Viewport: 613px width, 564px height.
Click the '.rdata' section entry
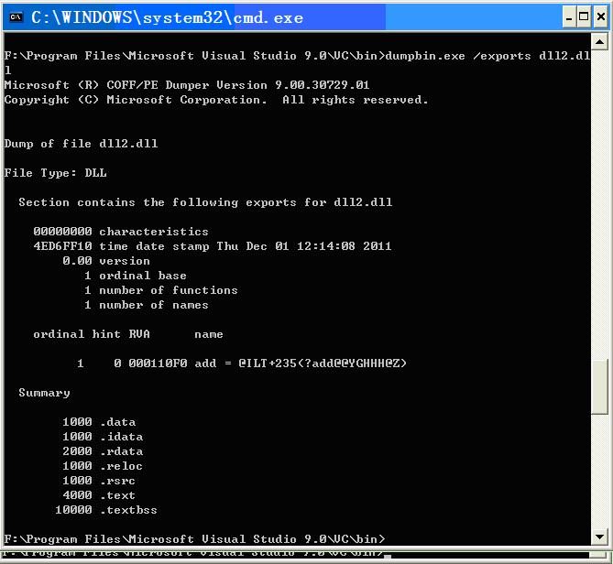coord(121,451)
